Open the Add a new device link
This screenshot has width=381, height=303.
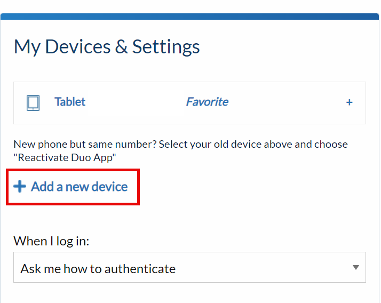70,187
